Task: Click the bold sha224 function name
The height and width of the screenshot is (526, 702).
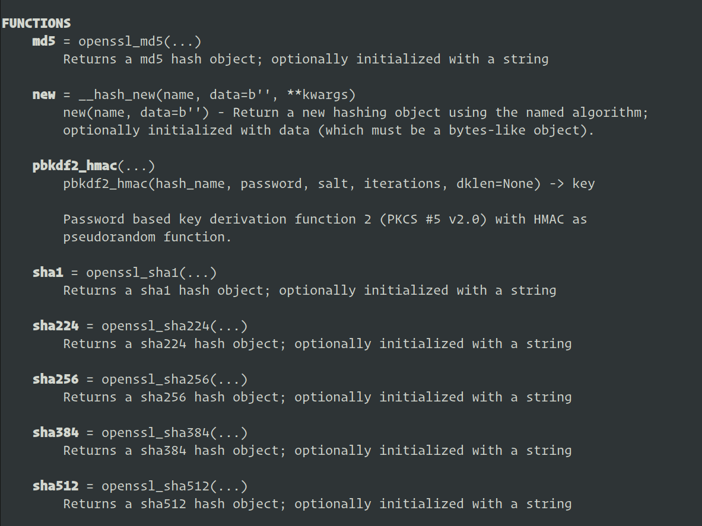Action: [56, 326]
